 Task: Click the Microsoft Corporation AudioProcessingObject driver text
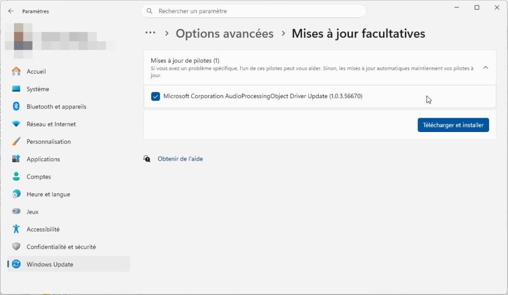[263, 96]
